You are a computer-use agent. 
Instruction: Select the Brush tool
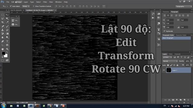pos(7,26)
